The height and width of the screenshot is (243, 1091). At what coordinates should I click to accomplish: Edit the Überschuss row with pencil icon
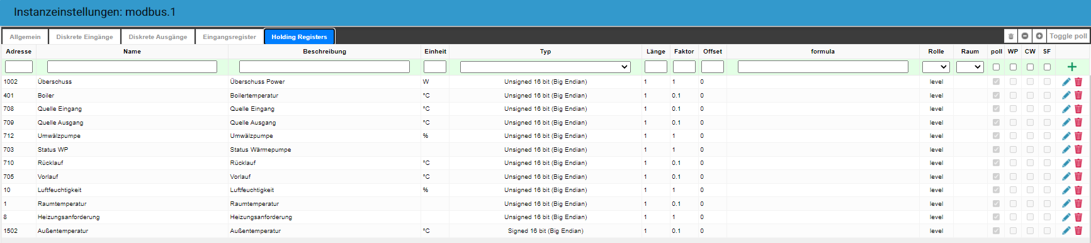pyautogui.click(x=1066, y=82)
